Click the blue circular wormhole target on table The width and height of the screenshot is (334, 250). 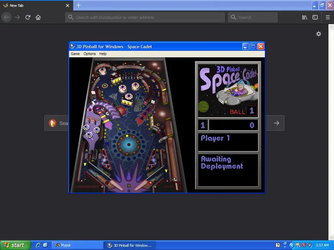point(129,145)
